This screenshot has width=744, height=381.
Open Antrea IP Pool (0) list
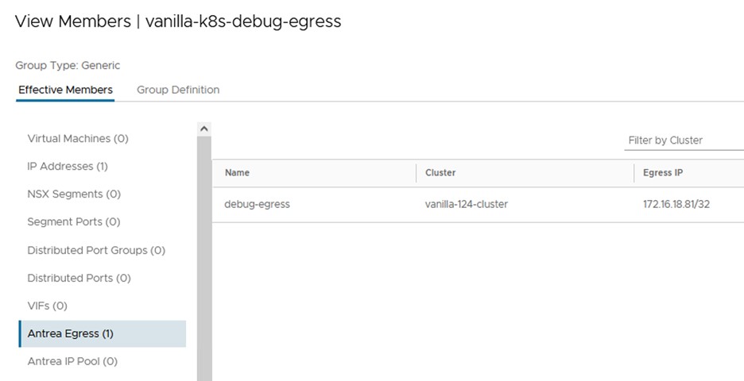pos(72,361)
